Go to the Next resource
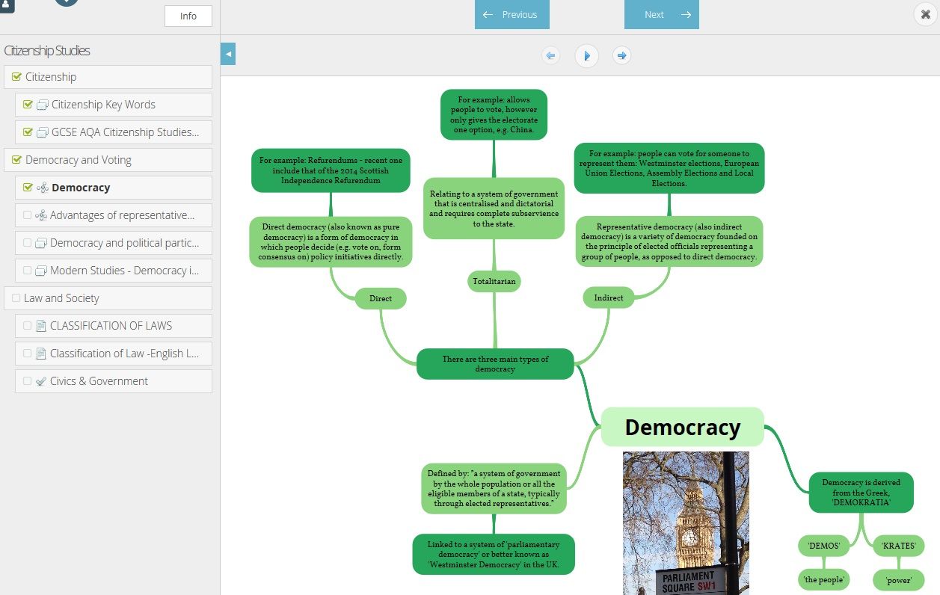This screenshot has height=595, width=940. point(661,15)
